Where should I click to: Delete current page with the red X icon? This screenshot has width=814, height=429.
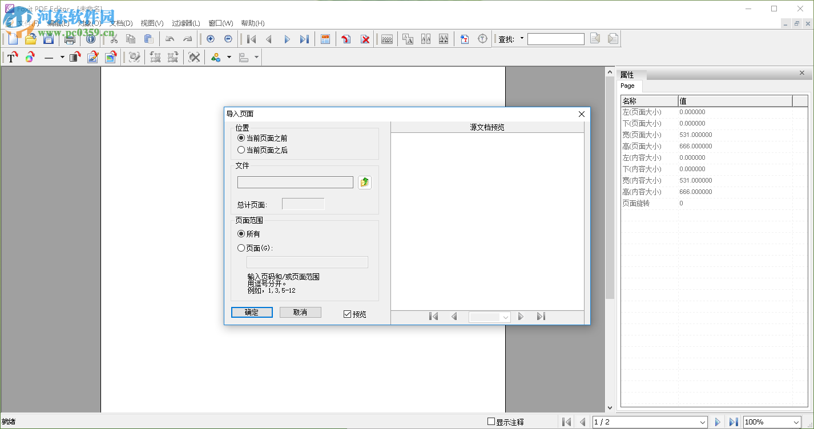(365, 39)
